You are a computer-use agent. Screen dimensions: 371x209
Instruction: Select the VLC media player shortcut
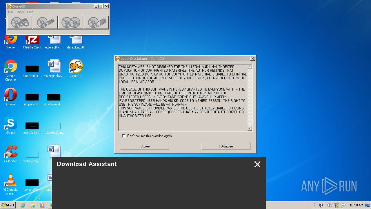10,184
